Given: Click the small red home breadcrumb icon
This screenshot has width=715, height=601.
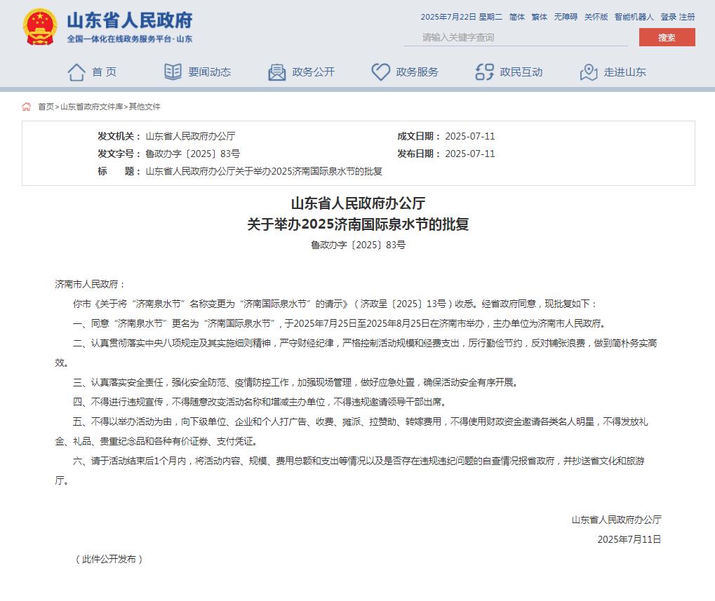Looking at the screenshot, I should 27,107.
